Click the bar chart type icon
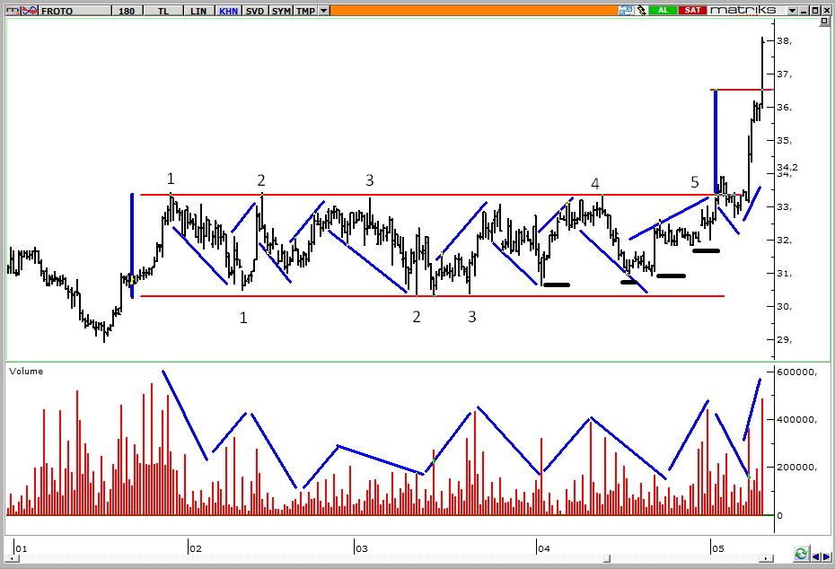835x569 pixels. pos(13,10)
